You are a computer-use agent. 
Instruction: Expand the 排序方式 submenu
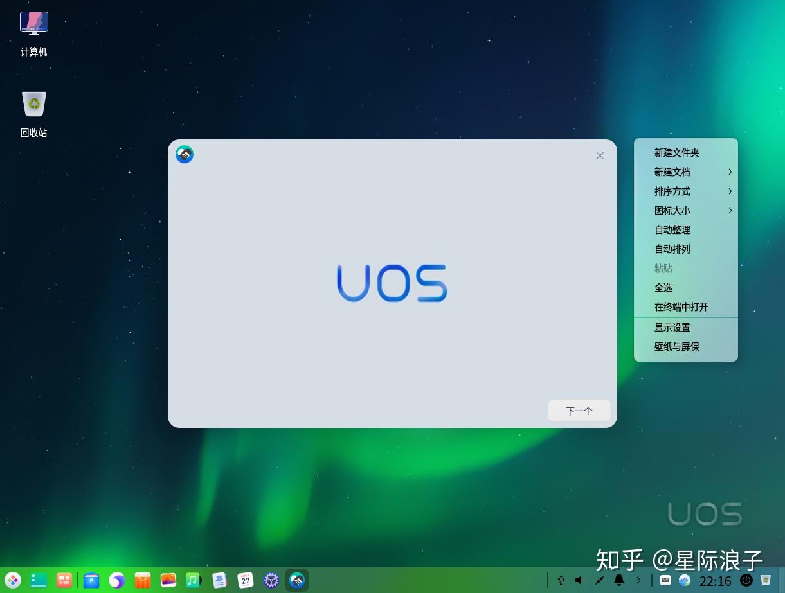point(671,191)
